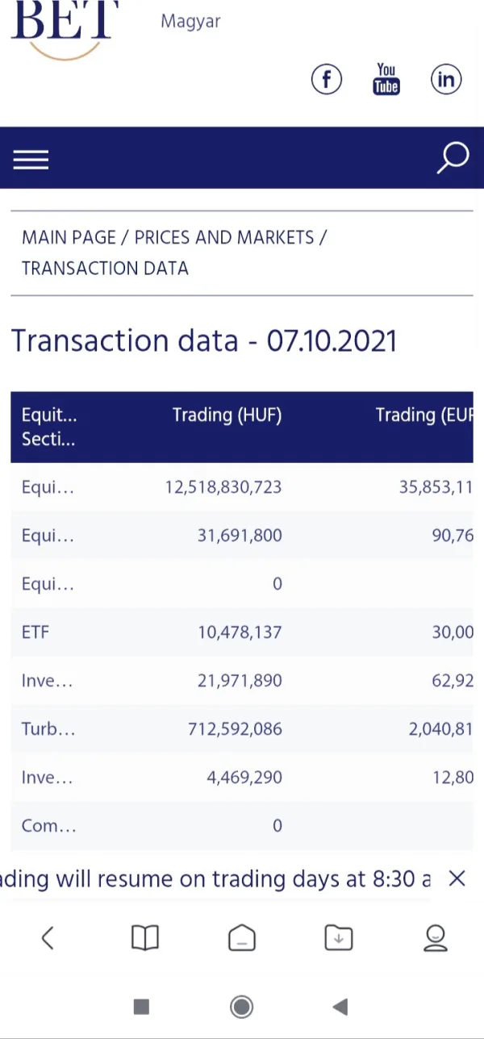Screen dimensions: 484x1039
Task: Tap browser home button
Action: 241,938
